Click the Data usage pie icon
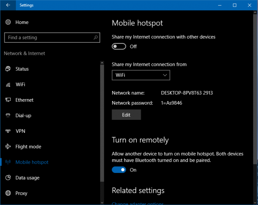This screenshot has height=205, width=258. pyautogui.click(x=8, y=177)
